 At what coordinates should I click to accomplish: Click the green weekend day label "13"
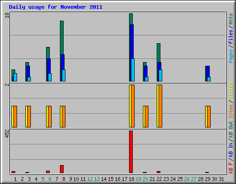[97, 179]
